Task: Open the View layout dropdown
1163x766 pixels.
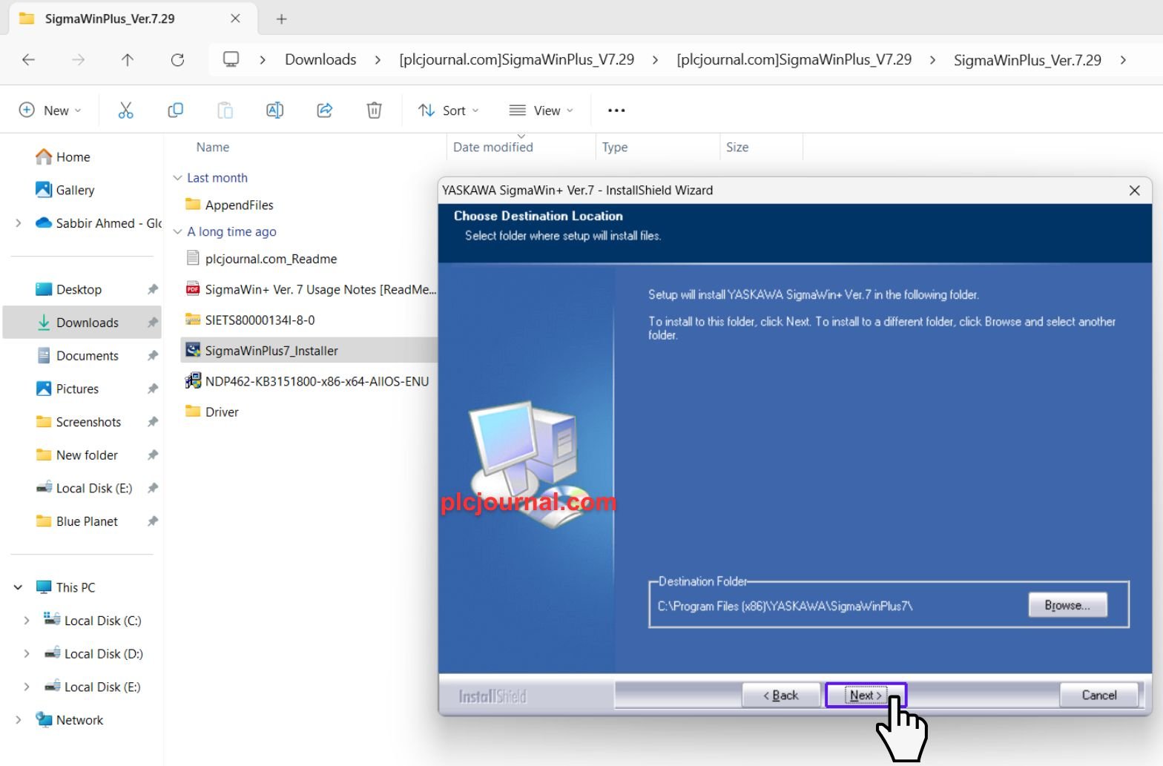Action: click(541, 110)
